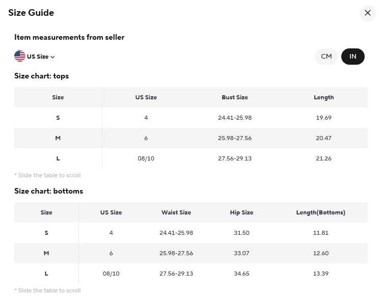
Task: Click the Bust Size column header
Action: point(235,97)
